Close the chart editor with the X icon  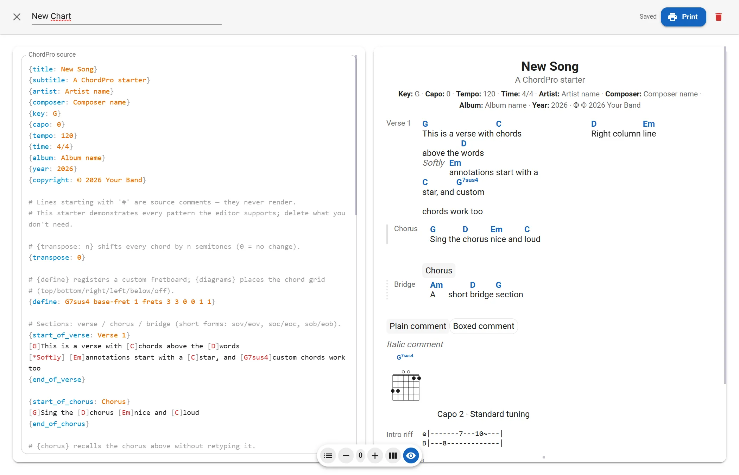click(x=17, y=17)
